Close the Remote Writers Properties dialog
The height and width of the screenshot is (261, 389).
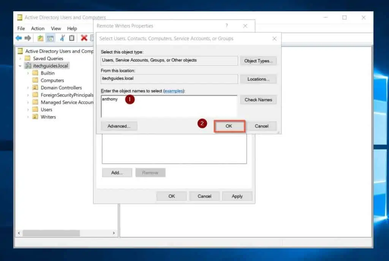[x=245, y=26]
